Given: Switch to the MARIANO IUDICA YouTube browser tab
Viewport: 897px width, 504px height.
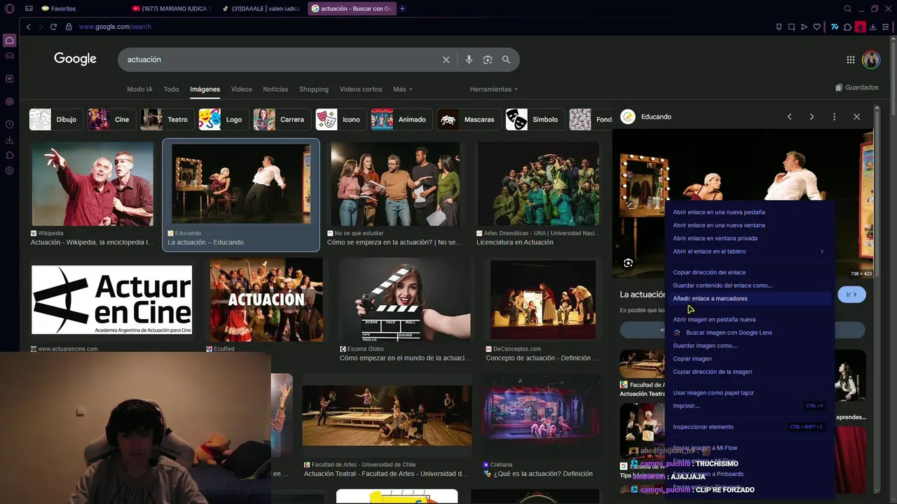Looking at the screenshot, I should click(x=172, y=8).
